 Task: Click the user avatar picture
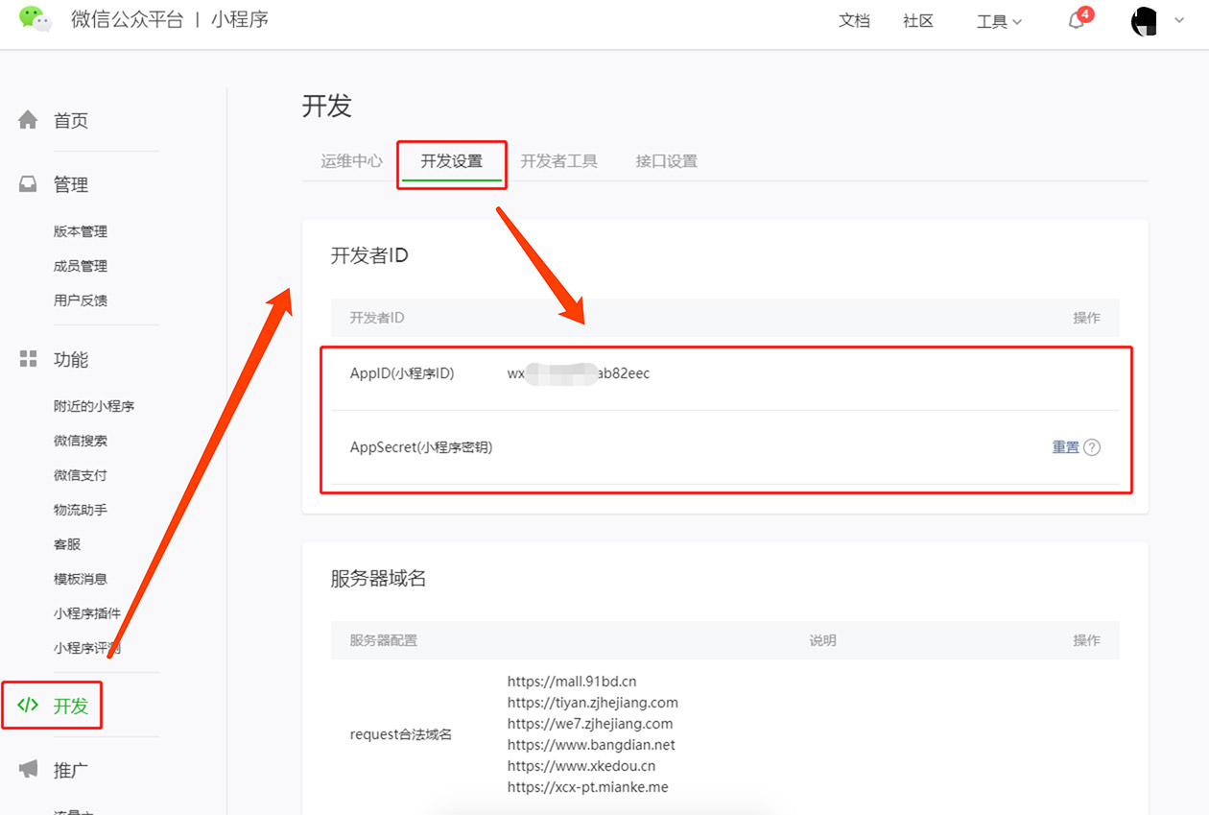pyautogui.click(x=1145, y=21)
